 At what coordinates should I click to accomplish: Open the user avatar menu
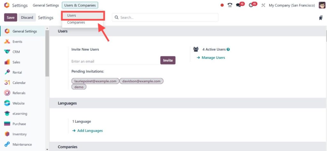(x=322, y=5)
